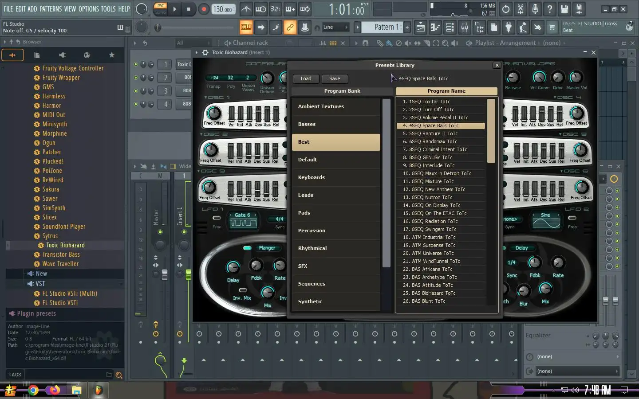Open the Playlist view icon

click(421, 27)
